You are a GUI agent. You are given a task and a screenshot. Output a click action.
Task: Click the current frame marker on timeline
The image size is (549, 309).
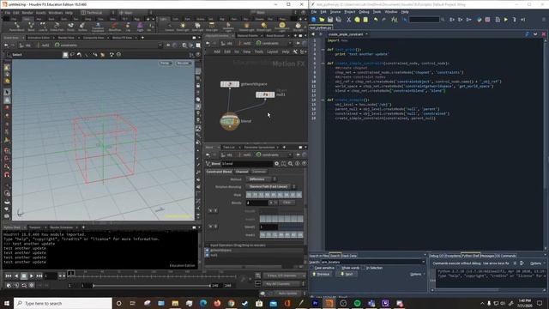coord(70,273)
